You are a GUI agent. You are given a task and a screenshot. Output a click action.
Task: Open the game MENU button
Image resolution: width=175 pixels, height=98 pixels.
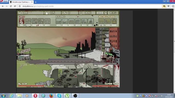click(x=113, y=13)
